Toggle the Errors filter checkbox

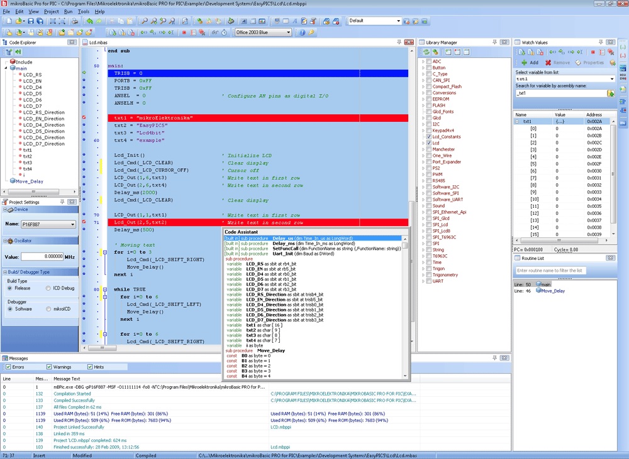8,367
